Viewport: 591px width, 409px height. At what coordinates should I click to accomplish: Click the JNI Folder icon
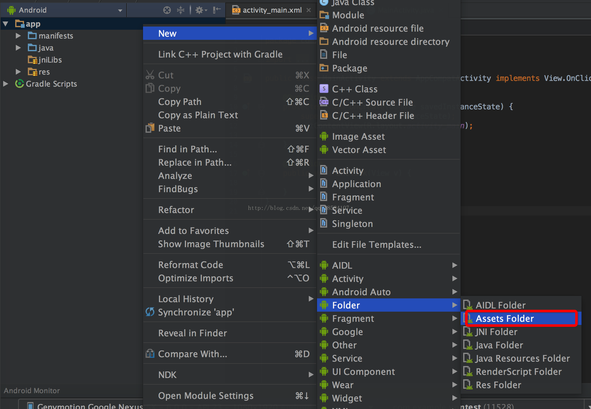(468, 332)
